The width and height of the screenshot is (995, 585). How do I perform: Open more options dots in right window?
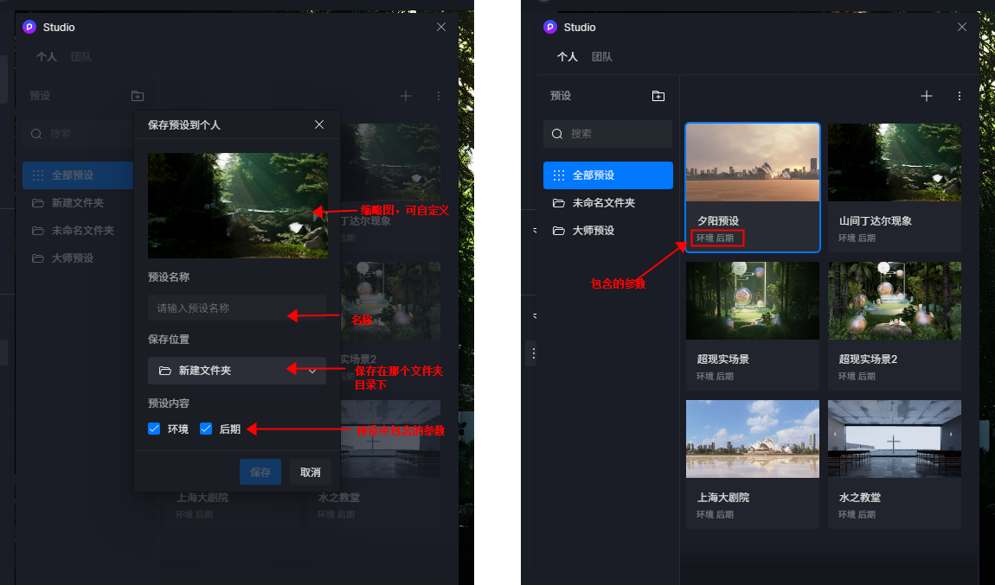pyautogui.click(x=960, y=96)
